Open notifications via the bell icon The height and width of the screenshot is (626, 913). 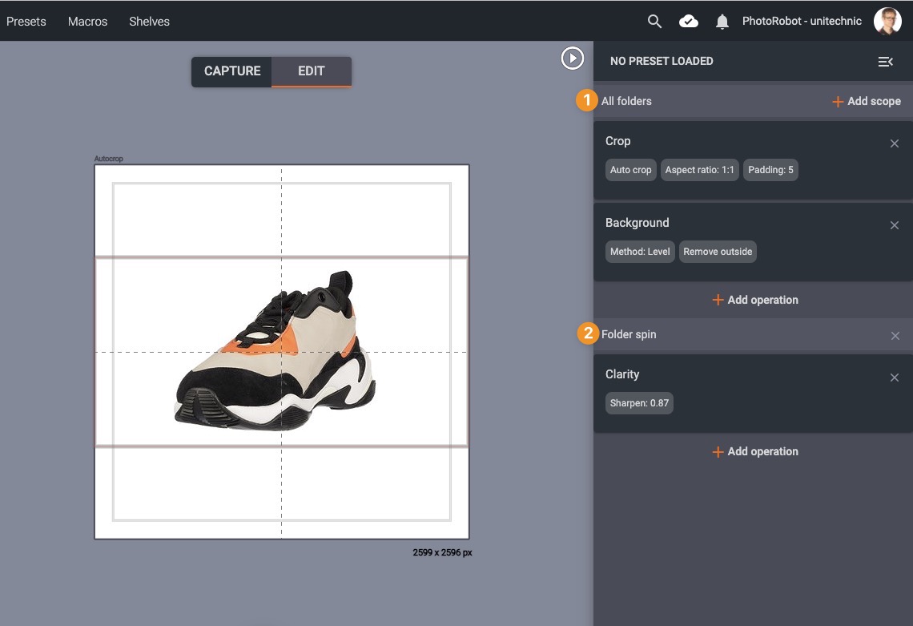tap(722, 21)
